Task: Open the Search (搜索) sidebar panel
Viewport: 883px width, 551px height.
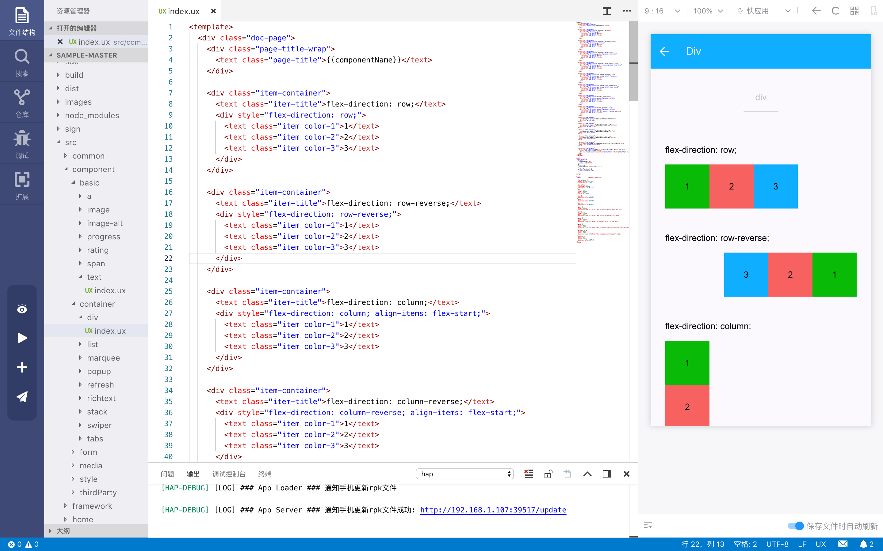Action: [22, 62]
